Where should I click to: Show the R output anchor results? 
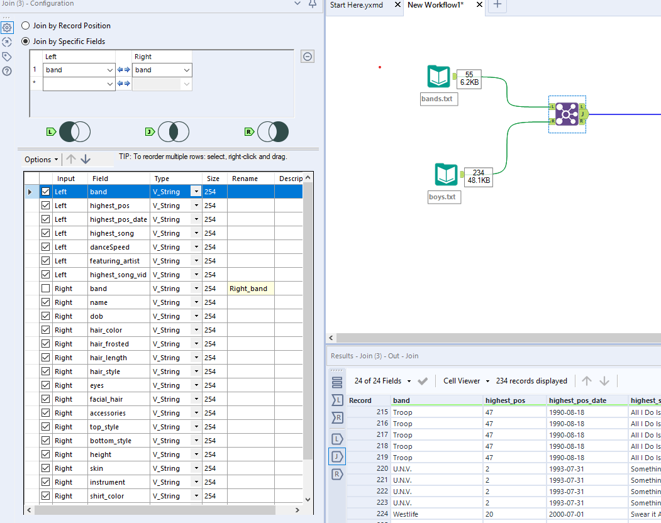coord(337,474)
